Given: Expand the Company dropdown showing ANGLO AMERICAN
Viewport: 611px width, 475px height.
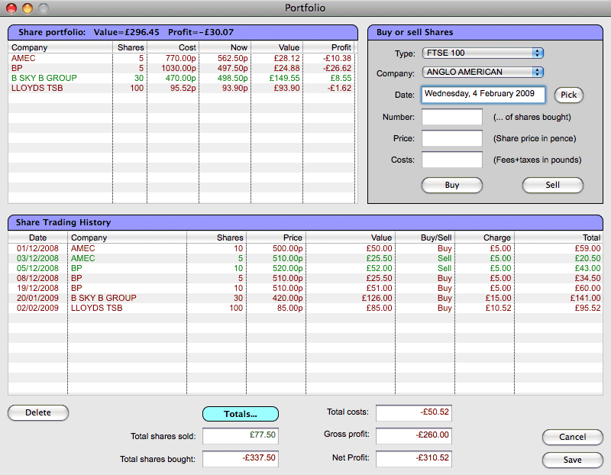Looking at the screenshot, I should click(482, 73).
